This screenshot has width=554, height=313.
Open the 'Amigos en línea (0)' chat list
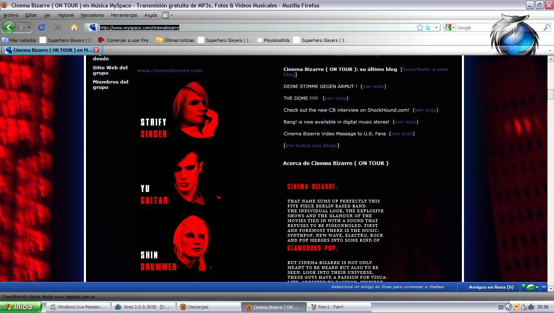tap(491, 287)
